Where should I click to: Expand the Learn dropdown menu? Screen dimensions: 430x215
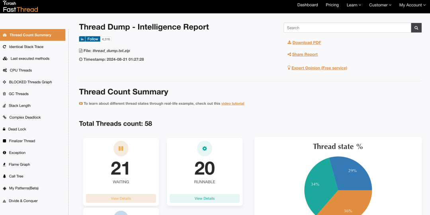coord(354,5)
